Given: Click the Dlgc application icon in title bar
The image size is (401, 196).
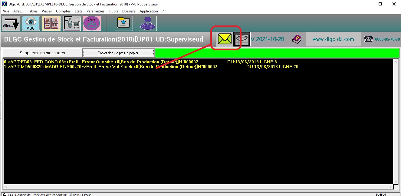Looking at the screenshot, I should click(x=5, y=4).
